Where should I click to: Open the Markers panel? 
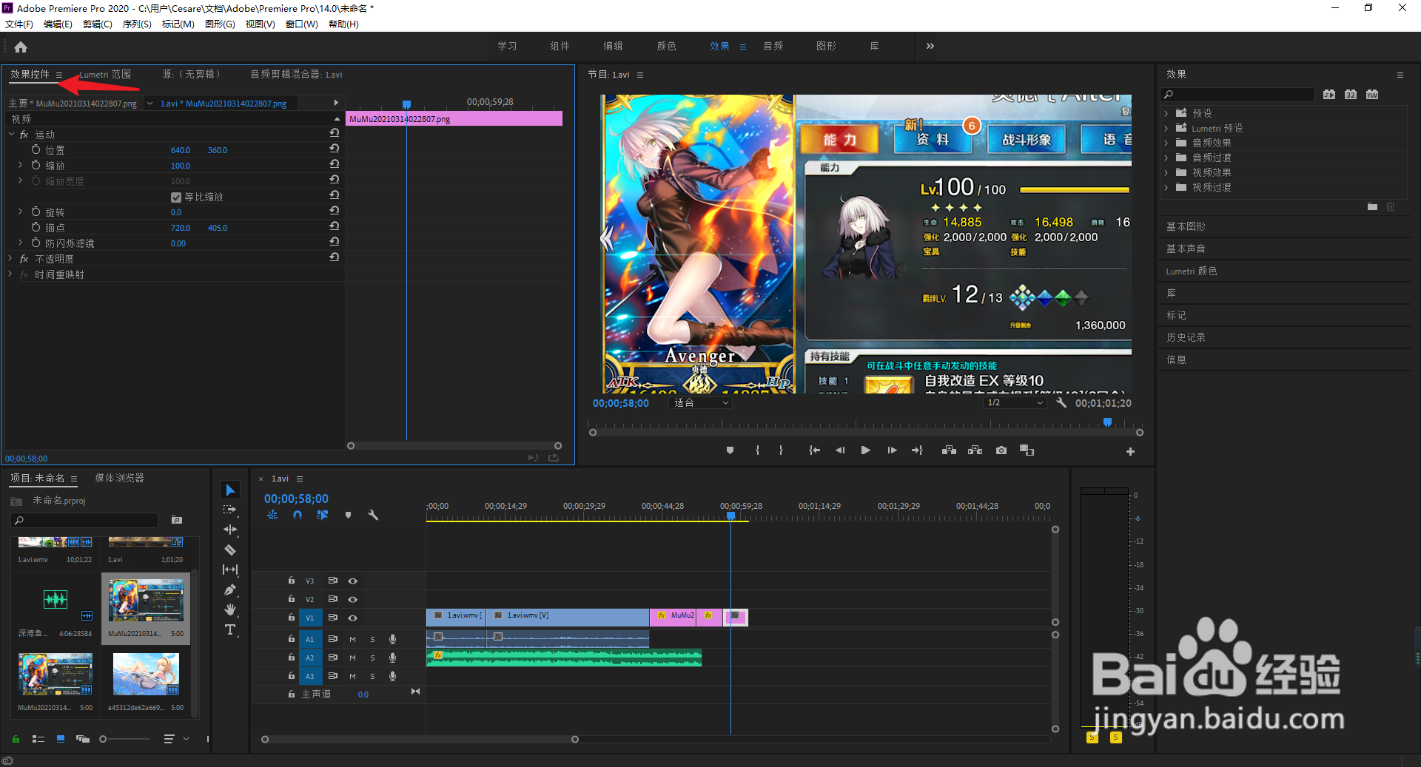[1176, 315]
